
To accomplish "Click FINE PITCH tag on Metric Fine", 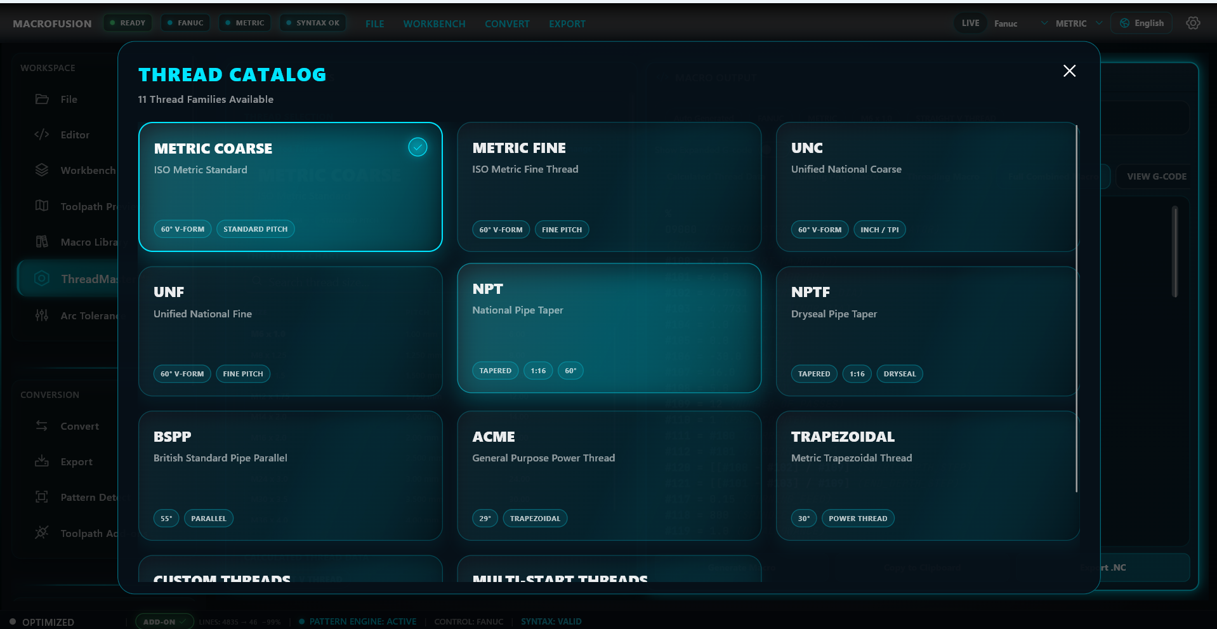I will click(x=562, y=230).
